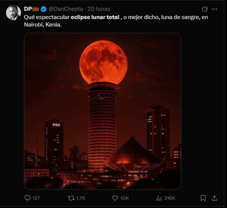Click the "20 horas" timestamp

99,9
